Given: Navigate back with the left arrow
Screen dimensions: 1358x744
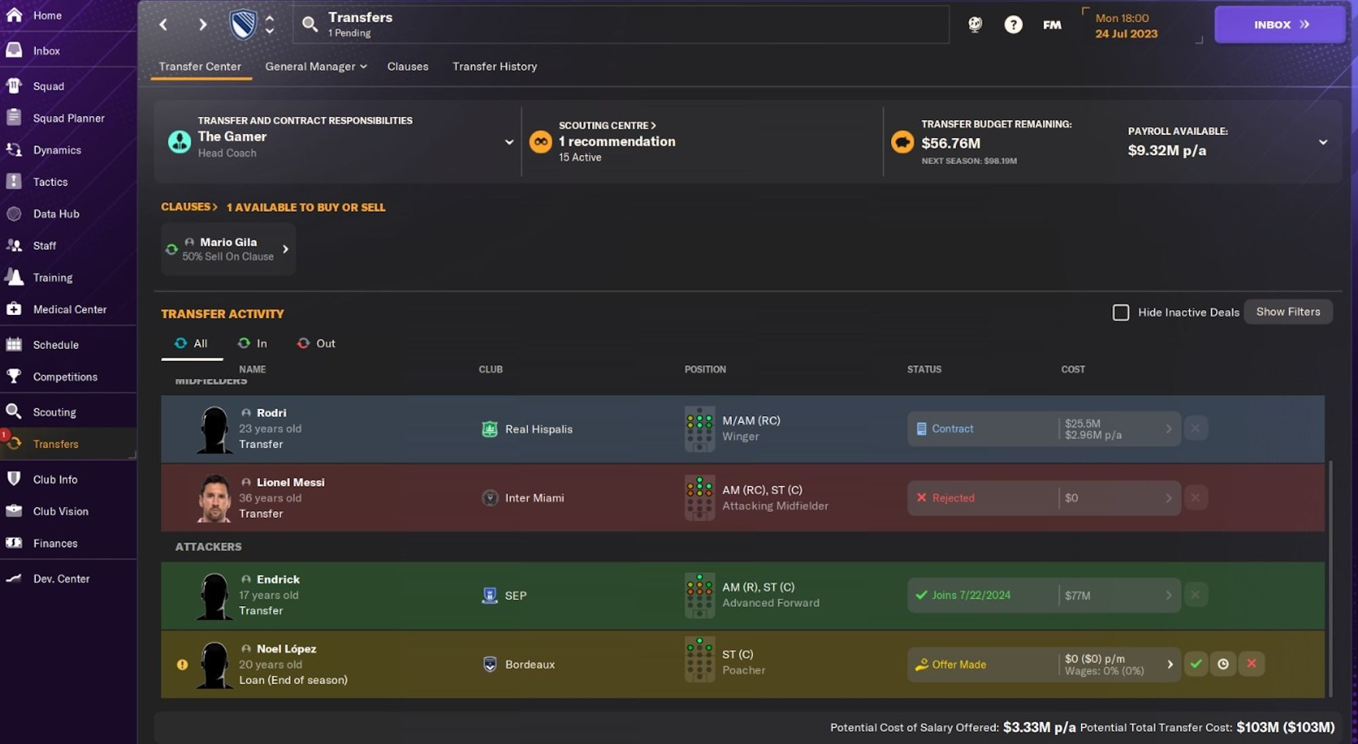Looking at the screenshot, I should (x=164, y=24).
